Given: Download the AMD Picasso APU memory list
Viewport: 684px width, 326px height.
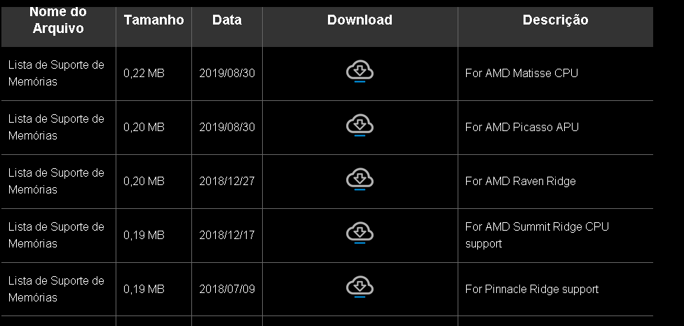Looking at the screenshot, I should click(360, 125).
